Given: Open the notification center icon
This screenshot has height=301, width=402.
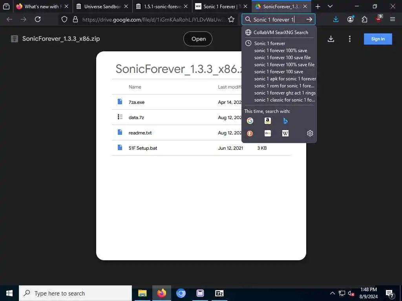Looking at the screenshot, I should tap(390, 293).
